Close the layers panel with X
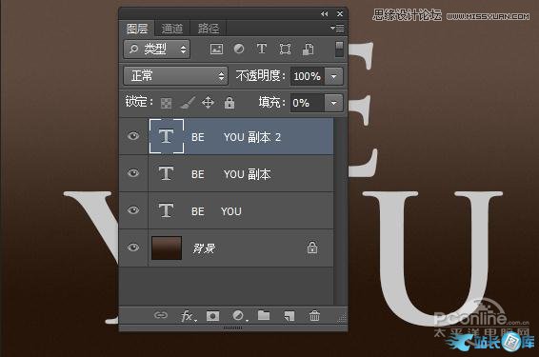Screen dimensions: 539x357 (x=340, y=13)
